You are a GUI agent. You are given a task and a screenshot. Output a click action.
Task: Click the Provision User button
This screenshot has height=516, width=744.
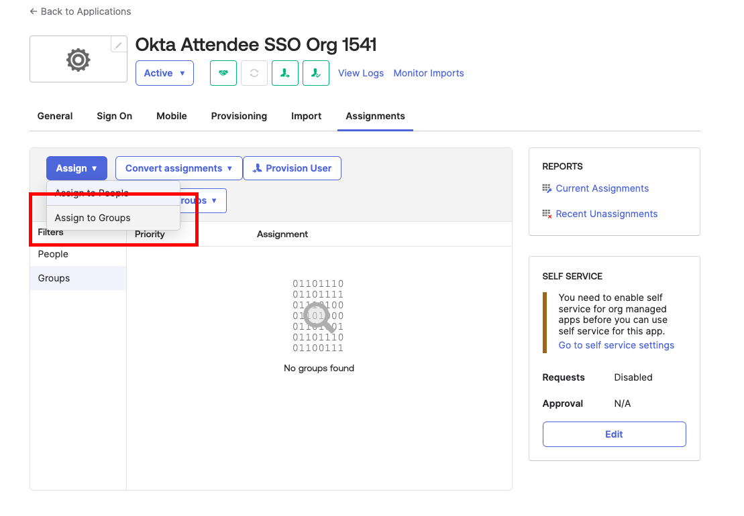coord(292,168)
